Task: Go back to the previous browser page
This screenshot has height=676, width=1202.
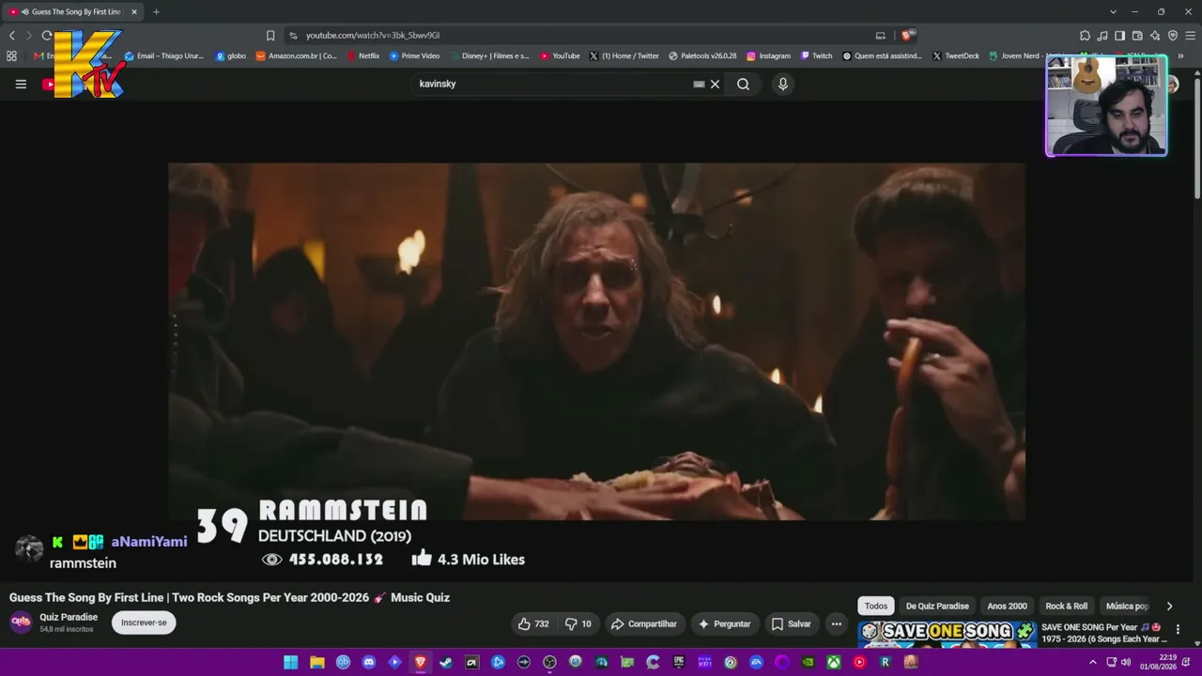Action: tap(12, 36)
